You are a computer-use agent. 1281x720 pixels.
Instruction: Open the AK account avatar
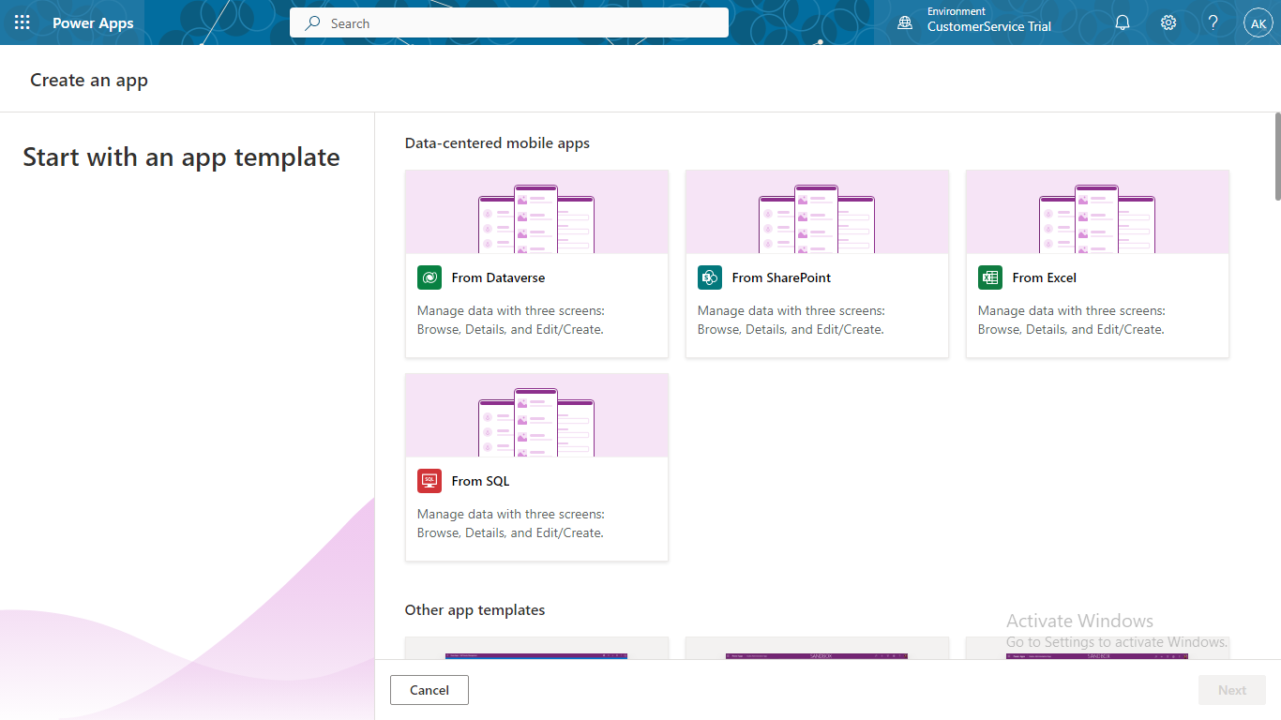coord(1258,23)
